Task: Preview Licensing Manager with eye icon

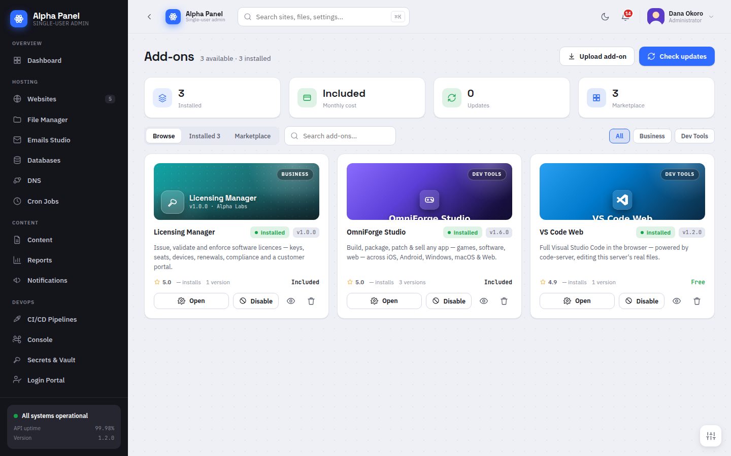Action: click(x=291, y=301)
